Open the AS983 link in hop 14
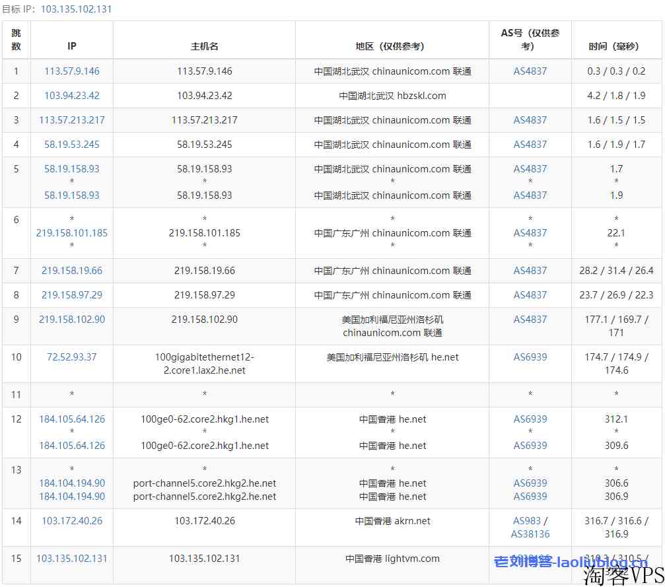This screenshot has height=587, width=665. tap(527, 521)
